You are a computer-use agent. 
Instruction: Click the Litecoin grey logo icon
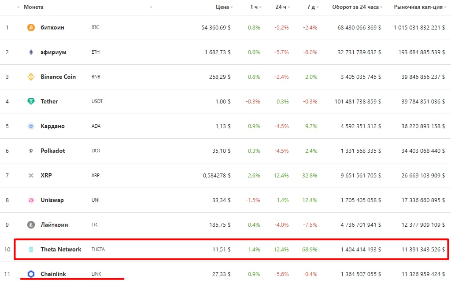31,225
